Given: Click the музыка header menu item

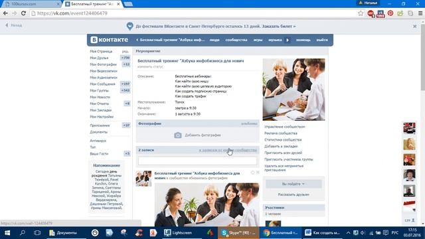Looking at the screenshot, I should point(275,40).
